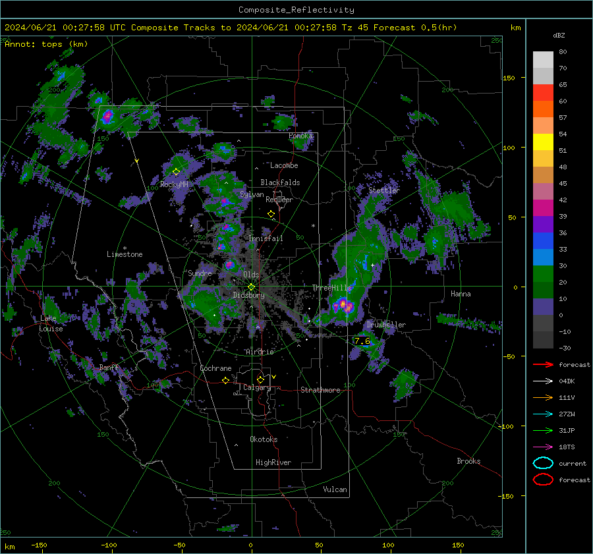Click the Drumheller city label

[x=386, y=325]
